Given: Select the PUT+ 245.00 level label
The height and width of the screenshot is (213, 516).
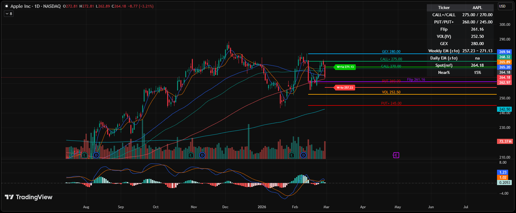Looking at the screenshot, I should [x=391, y=103].
